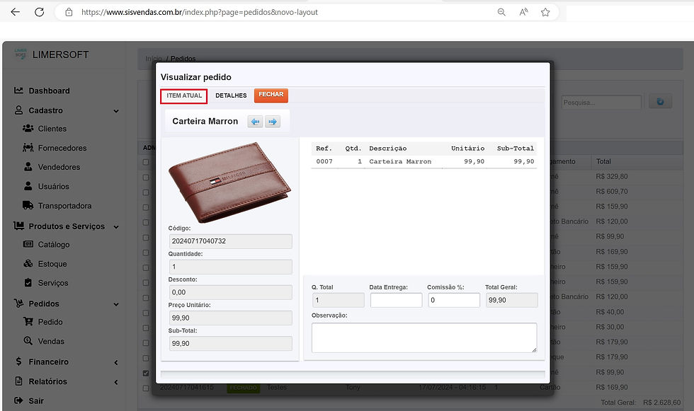Image resolution: width=694 pixels, height=411 pixels.
Task: Click the Sair logout icon
Action: pos(18,400)
